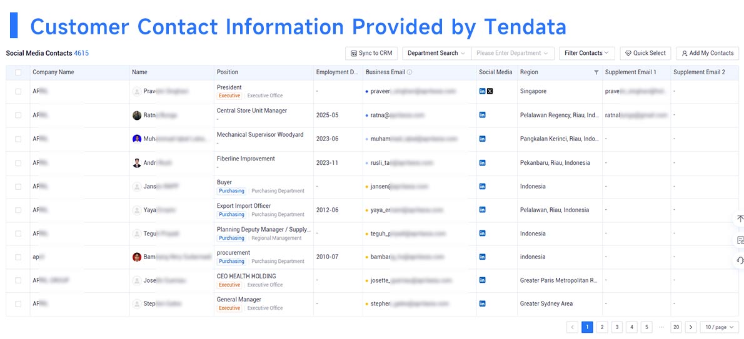The width and height of the screenshot is (744, 339).
Task: Check the CEO HEALTH HOLDING row checkbox
Action: point(18,281)
